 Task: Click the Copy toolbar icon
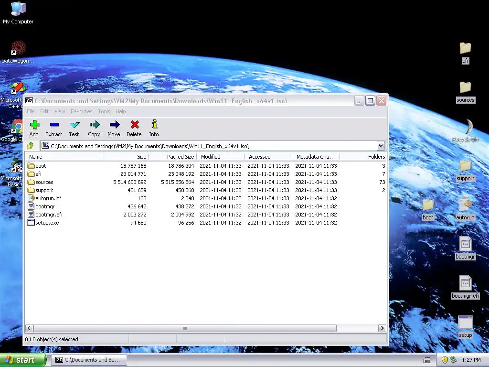pos(94,125)
